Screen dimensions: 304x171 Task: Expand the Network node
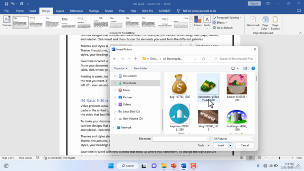(113, 128)
